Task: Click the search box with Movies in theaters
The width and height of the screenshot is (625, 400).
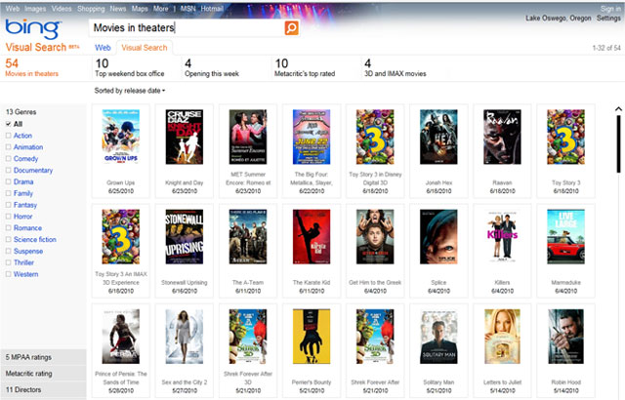Action: click(x=187, y=28)
